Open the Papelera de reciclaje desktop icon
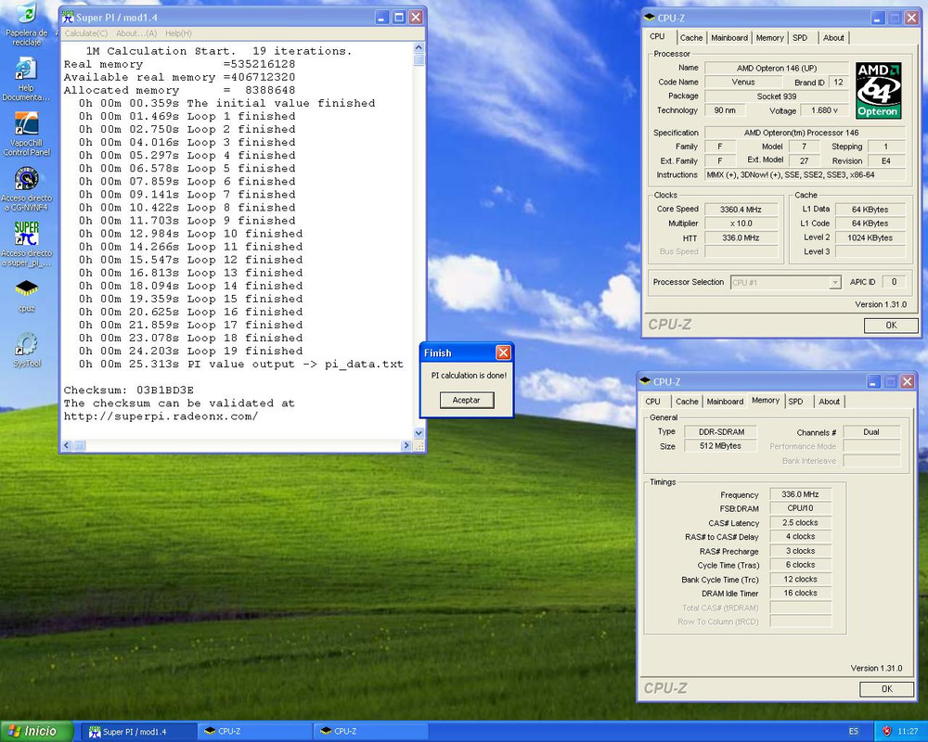The height and width of the screenshot is (742, 928). 26,24
